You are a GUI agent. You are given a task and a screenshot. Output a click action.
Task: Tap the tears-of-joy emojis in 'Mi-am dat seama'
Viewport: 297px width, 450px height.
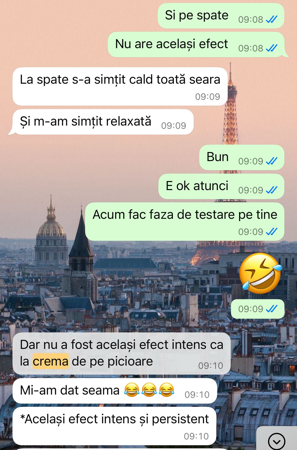coord(149,390)
